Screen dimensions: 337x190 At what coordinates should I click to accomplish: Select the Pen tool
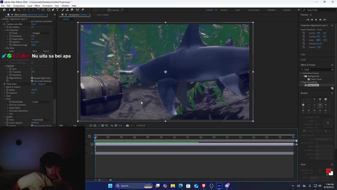[53, 10]
